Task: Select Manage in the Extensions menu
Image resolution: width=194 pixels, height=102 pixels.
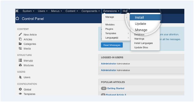Action: coord(110,17)
